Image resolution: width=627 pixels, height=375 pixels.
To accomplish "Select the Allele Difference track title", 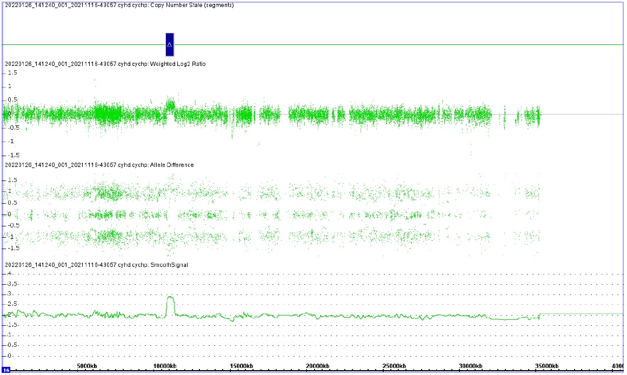I will (x=99, y=165).
